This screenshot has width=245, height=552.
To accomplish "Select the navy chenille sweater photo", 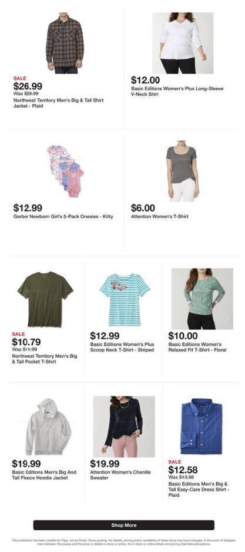I will (124, 427).
